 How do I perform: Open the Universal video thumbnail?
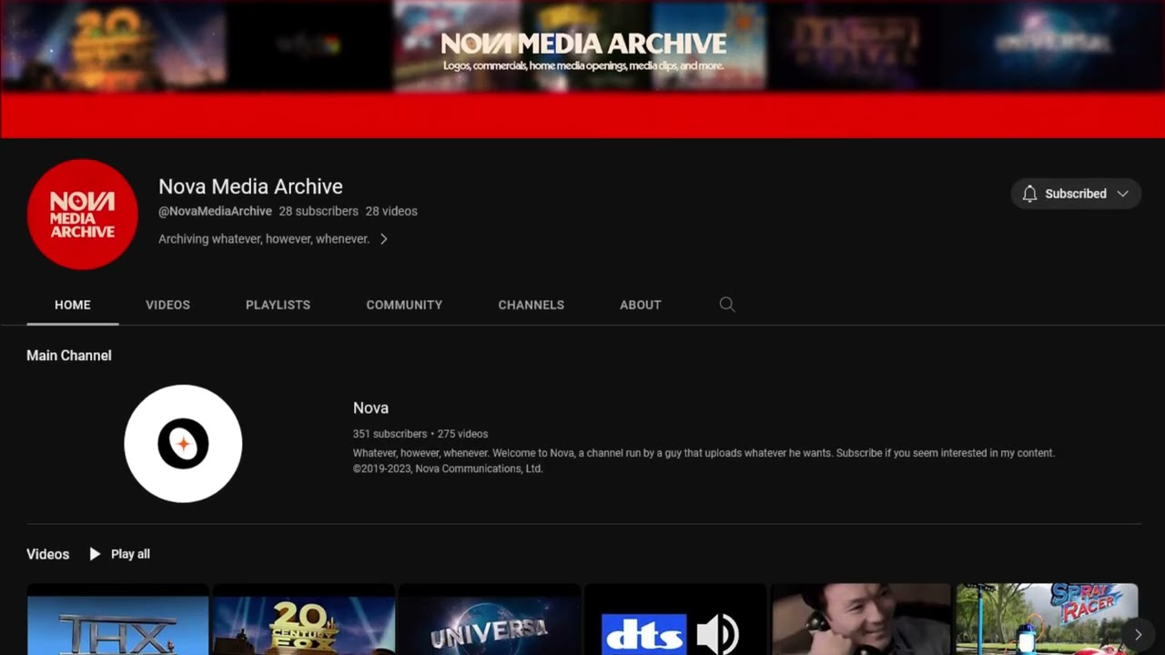tap(490, 620)
